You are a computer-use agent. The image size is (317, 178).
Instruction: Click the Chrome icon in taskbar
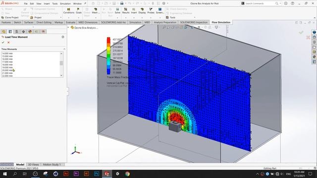tap(127, 174)
